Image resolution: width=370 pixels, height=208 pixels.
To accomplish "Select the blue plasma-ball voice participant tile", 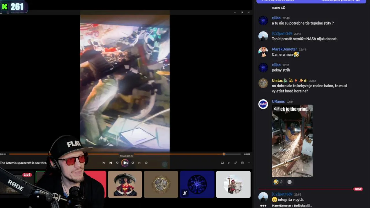I will [197, 184].
